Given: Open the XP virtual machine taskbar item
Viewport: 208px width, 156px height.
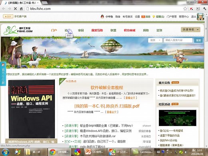Looking at the screenshot, I should tap(119, 152).
